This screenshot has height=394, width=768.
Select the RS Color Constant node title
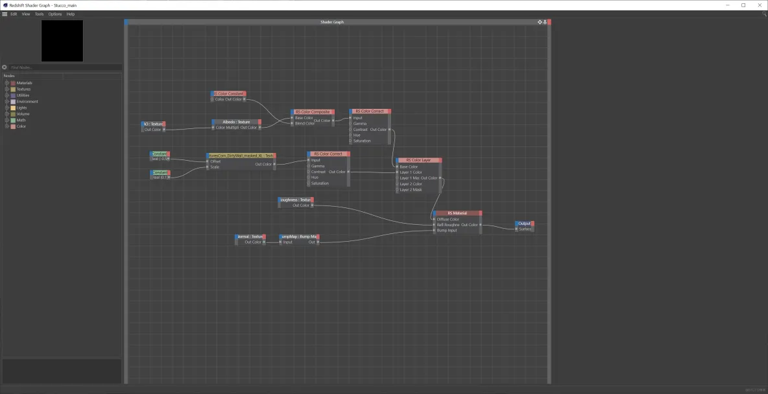[228, 93]
